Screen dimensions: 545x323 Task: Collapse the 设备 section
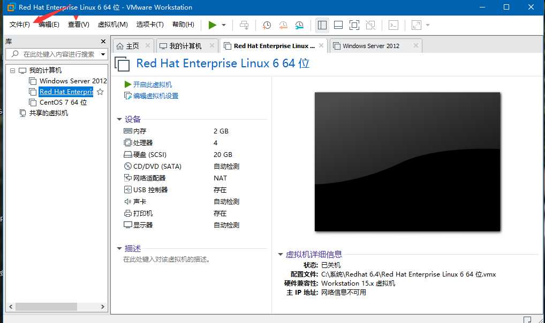tap(119, 119)
